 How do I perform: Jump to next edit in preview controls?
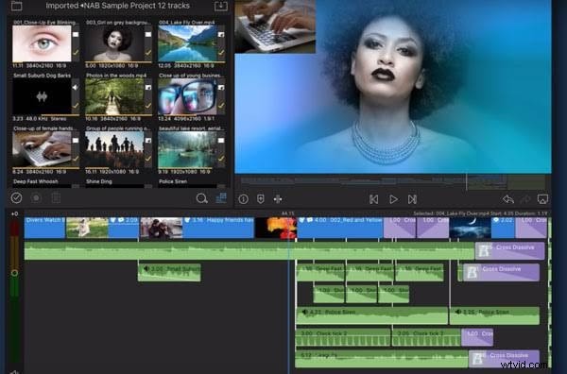(412, 199)
